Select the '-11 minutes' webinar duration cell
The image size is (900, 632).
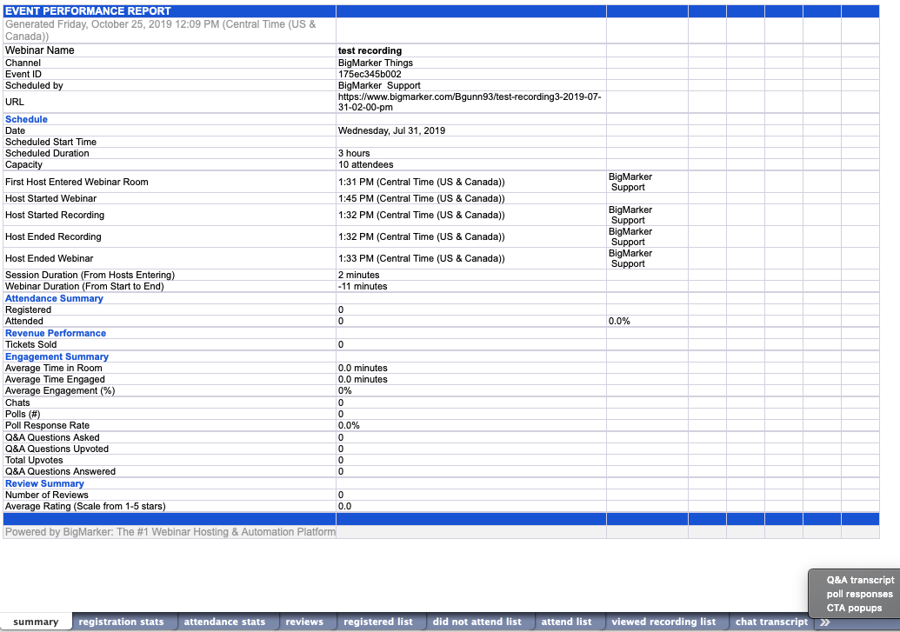(x=470, y=286)
